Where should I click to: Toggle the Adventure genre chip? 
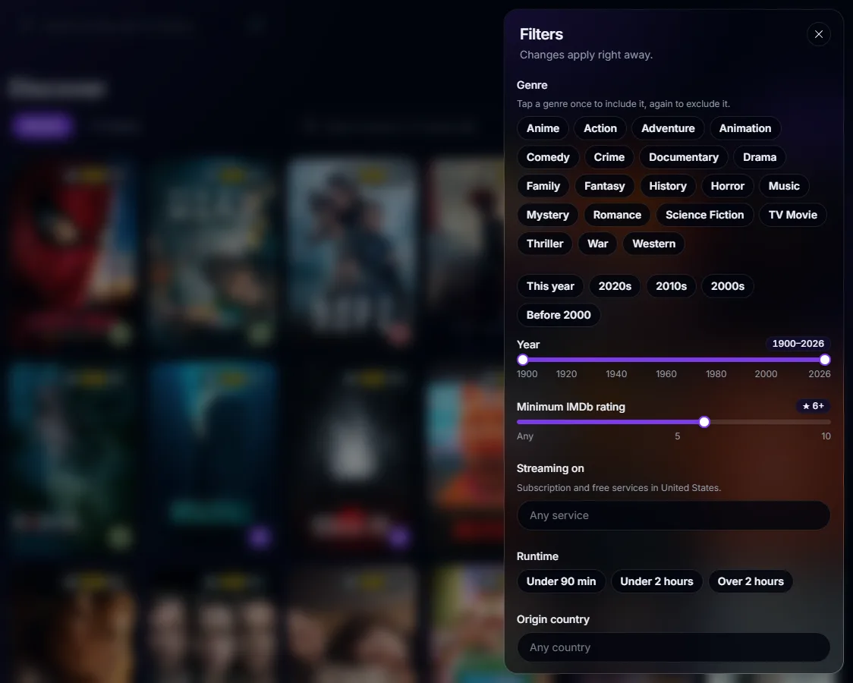(x=668, y=128)
